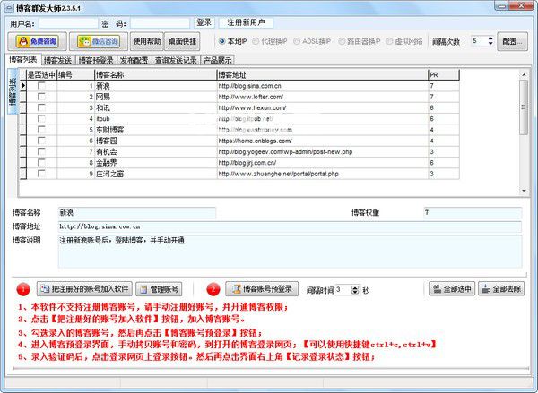Check the checkbox for 网易 row
This screenshot has height=393, width=538.
(x=41, y=97)
